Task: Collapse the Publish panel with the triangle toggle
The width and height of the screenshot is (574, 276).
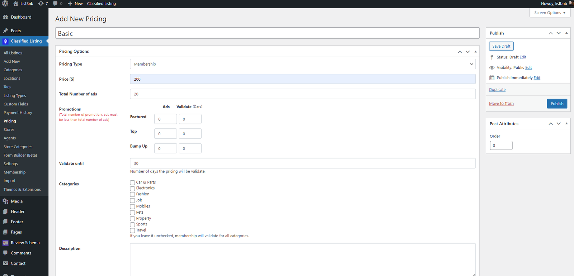Action: click(x=566, y=33)
